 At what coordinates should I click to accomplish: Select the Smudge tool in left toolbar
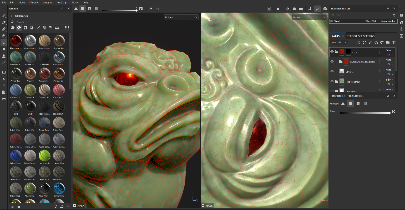click(4, 49)
